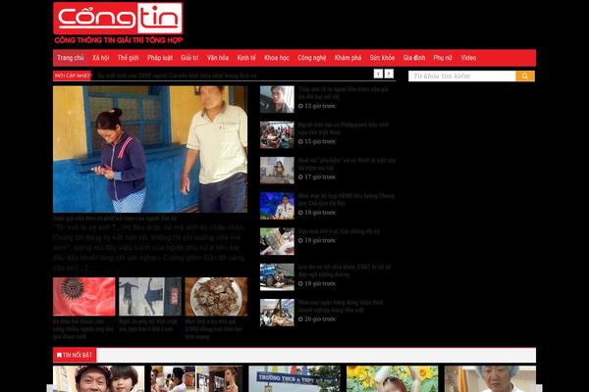589x392 pixels.
Task: Open featured photo of woman and man
Action: [x=150, y=149]
